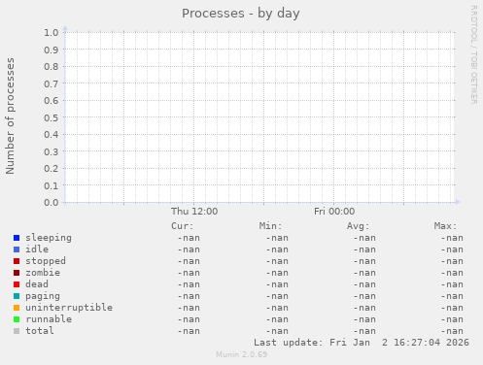Click the teal paging legend swatch
The height and width of the screenshot is (365, 483).
[17, 296]
